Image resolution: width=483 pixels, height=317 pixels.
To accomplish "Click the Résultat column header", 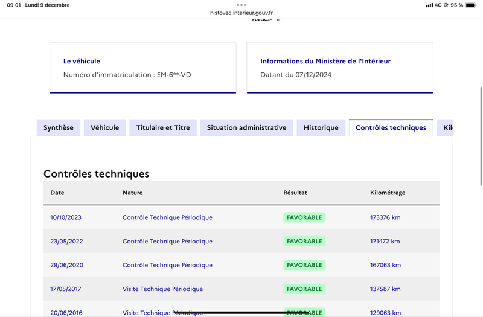I will (295, 193).
